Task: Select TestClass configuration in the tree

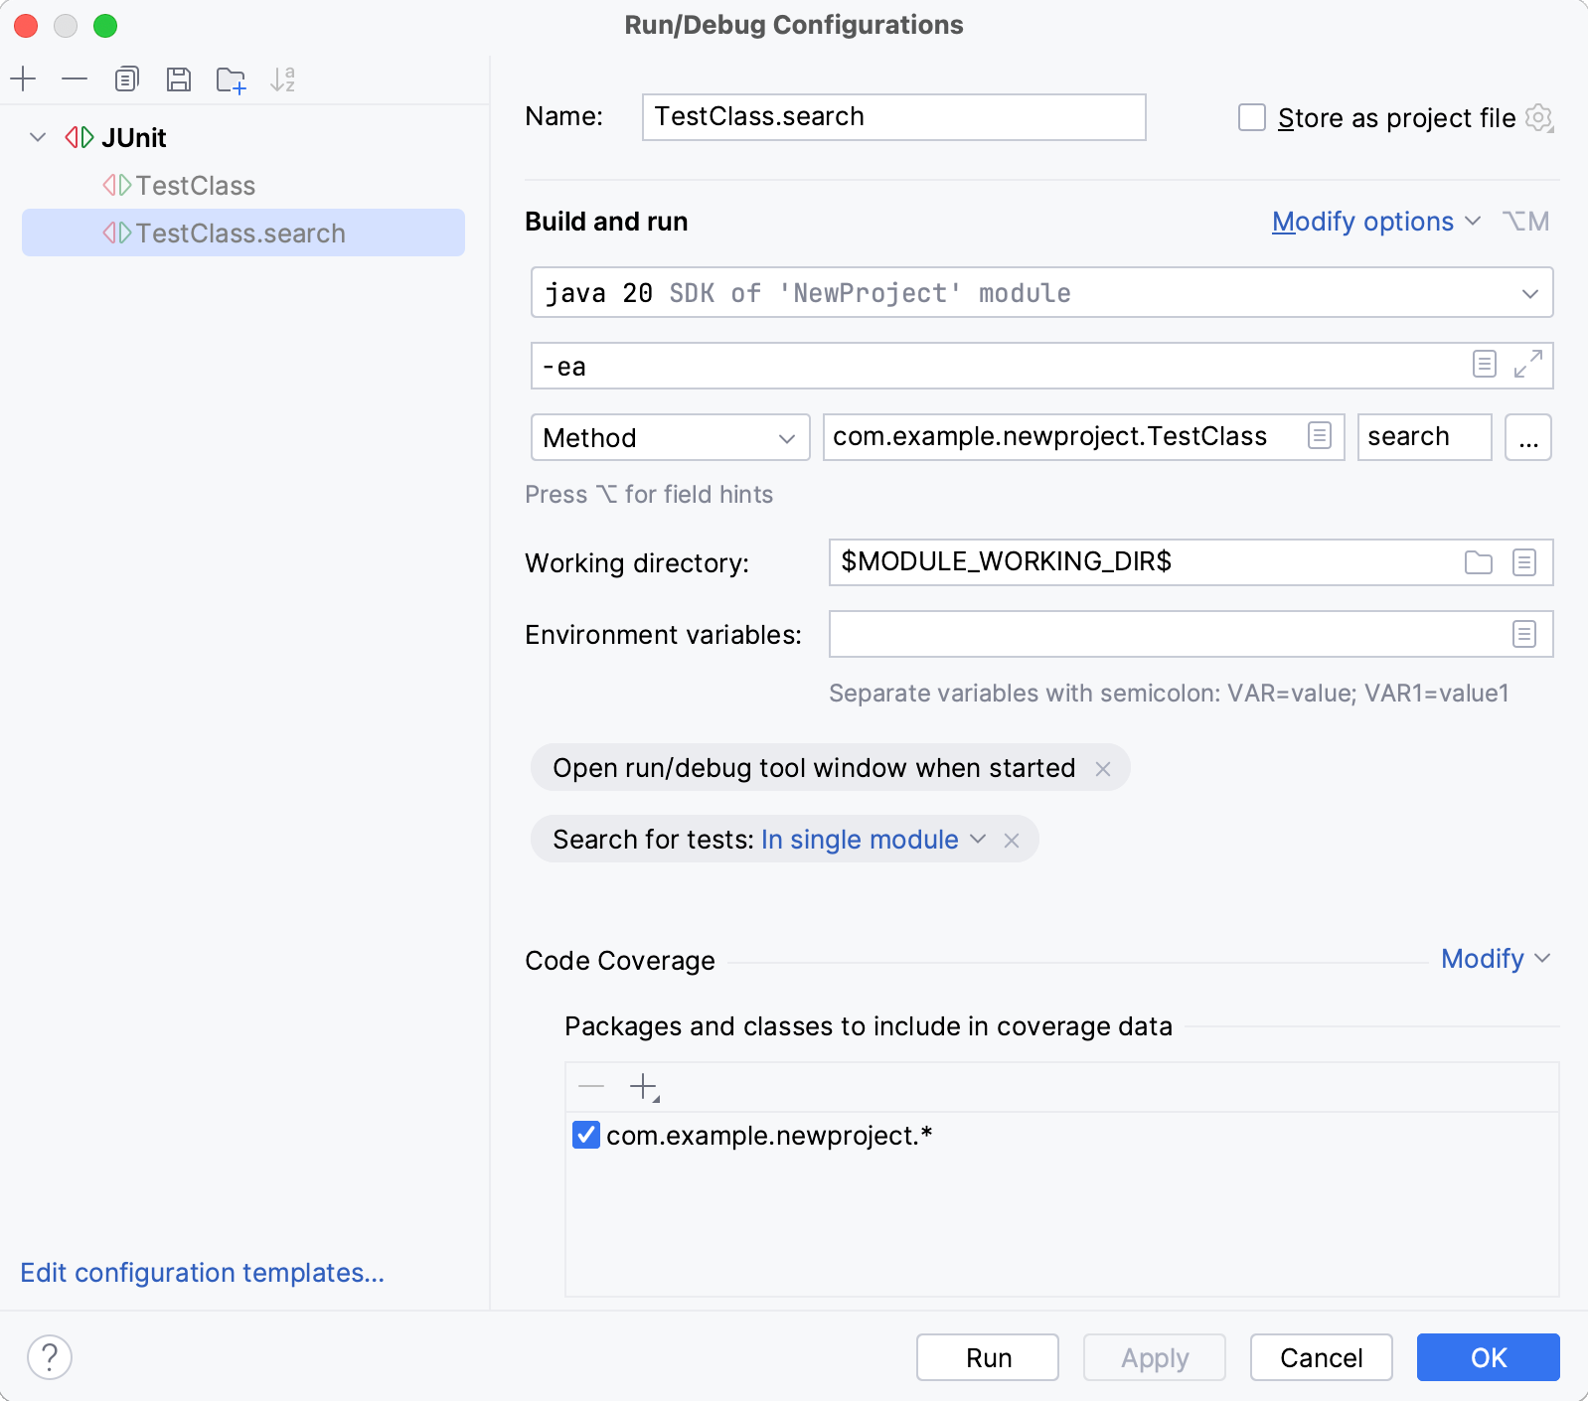Action: coord(195,186)
